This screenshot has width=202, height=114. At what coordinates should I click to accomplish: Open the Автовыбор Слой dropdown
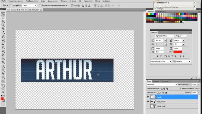coord(29,6)
